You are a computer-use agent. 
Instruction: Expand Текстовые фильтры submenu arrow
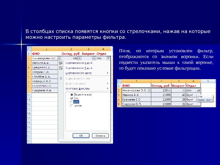point(108,89)
